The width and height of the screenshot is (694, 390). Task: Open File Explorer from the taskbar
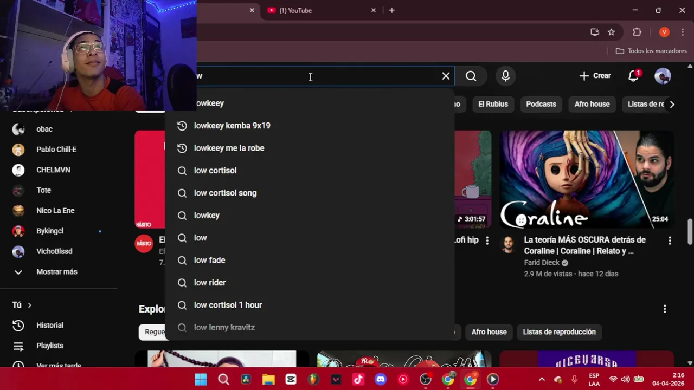click(268, 379)
